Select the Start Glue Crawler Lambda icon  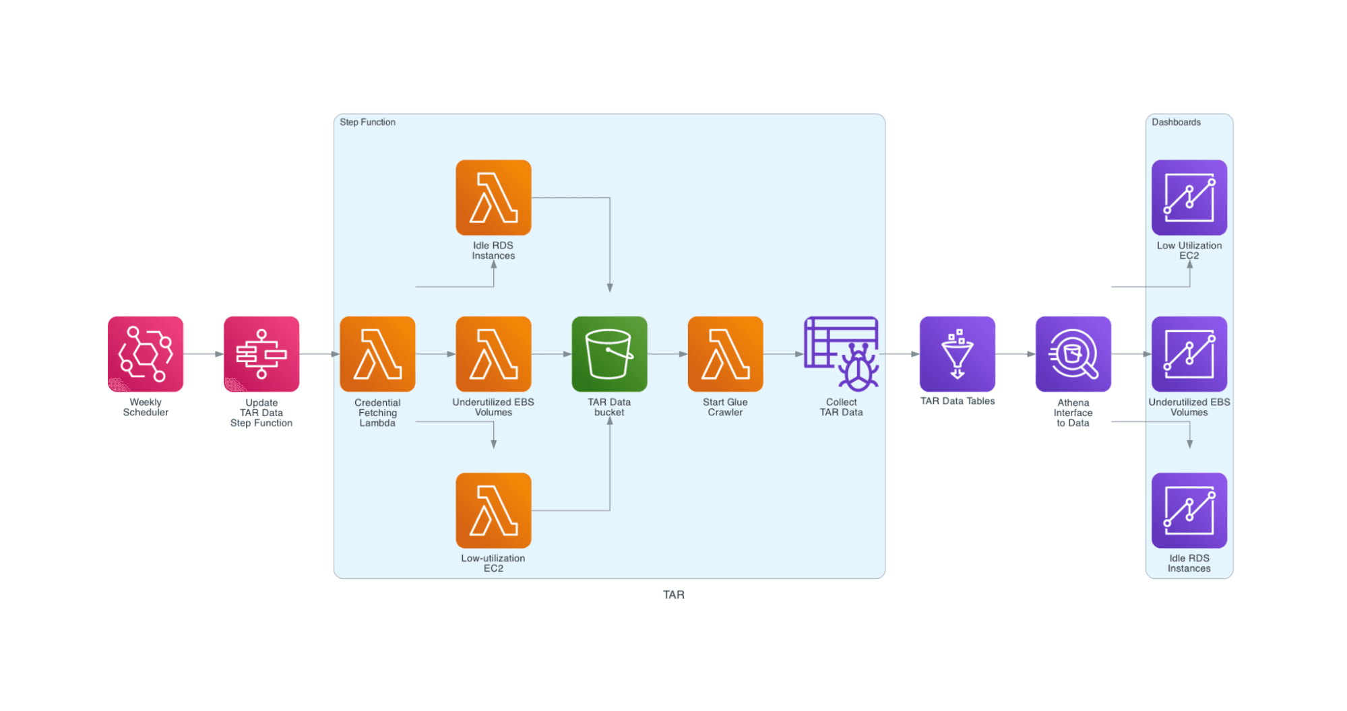pyautogui.click(x=725, y=354)
